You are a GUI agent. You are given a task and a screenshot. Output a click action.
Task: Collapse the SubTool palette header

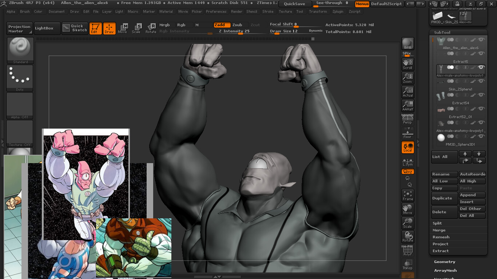pyautogui.click(x=442, y=32)
